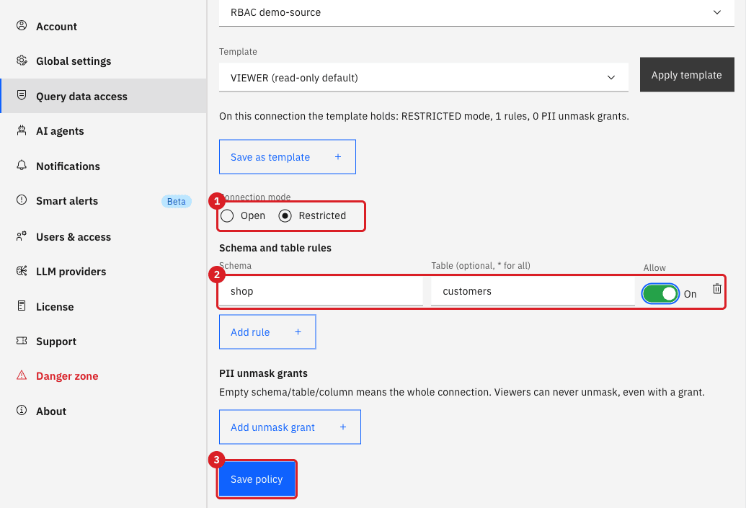
Task: Click the Users & access people icon
Action: click(x=22, y=236)
